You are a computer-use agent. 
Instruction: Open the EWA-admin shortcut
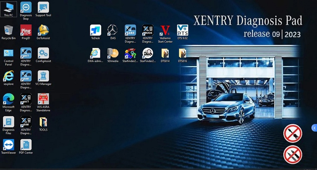pos(95,55)
